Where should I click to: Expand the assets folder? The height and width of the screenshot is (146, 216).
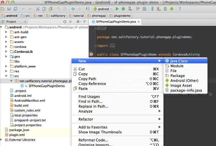6,42
